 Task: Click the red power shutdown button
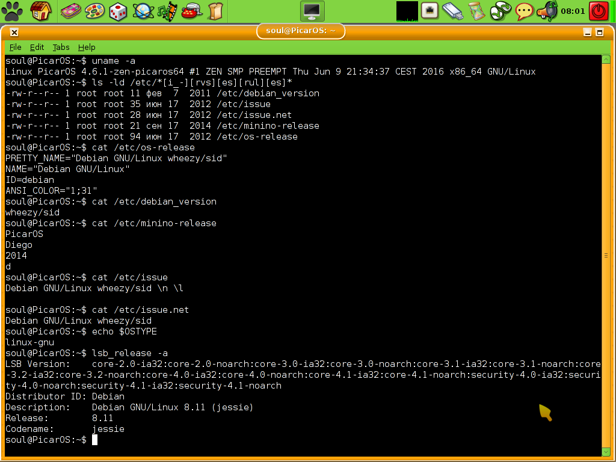(x=599, y=11)
